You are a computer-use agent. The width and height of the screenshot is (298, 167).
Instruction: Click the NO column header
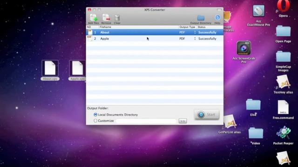pyautogui.click(x=89, y=27)
